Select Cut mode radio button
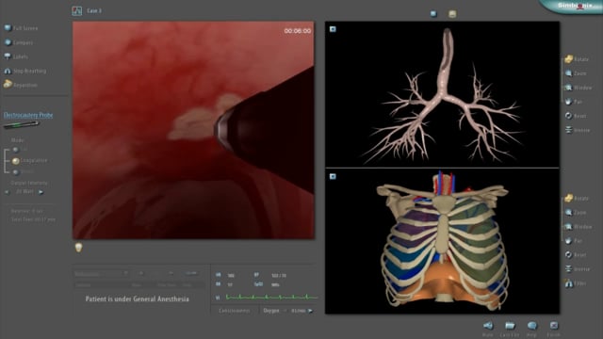Image resolution: width=603 pixels, height=339 pixels. click(15, 150)
